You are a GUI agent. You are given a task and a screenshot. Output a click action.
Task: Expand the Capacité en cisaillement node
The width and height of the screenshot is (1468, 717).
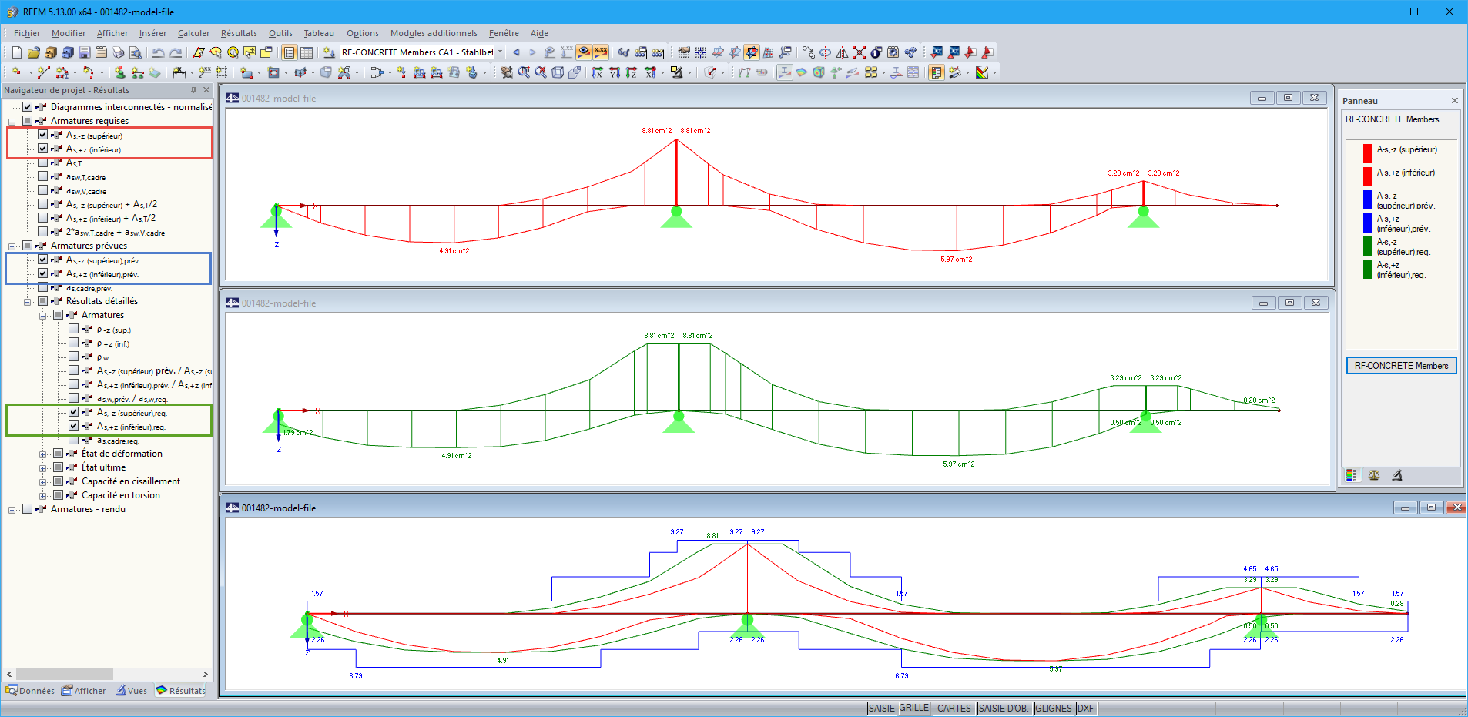[43, 481]
